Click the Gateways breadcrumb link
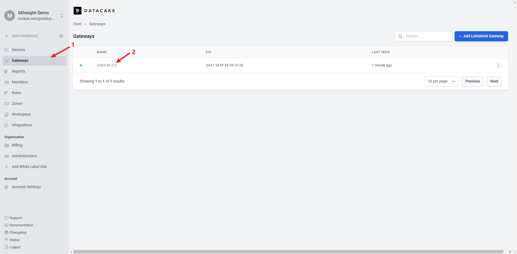517x254 pixels. tap(97, 24)
